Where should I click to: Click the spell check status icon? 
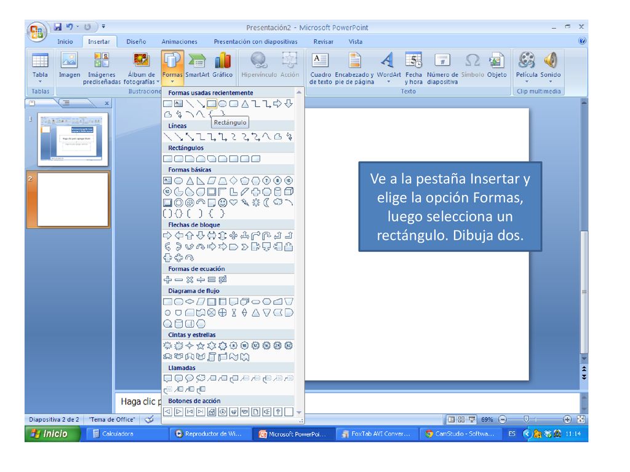click(149, 419)
